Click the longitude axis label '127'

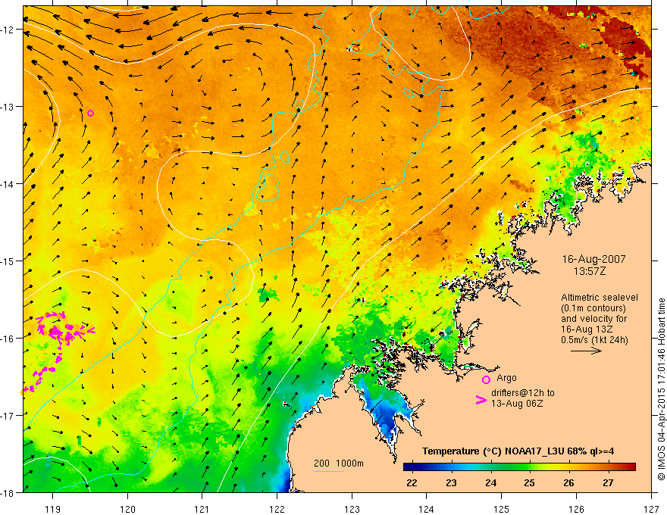coord(651,509)
